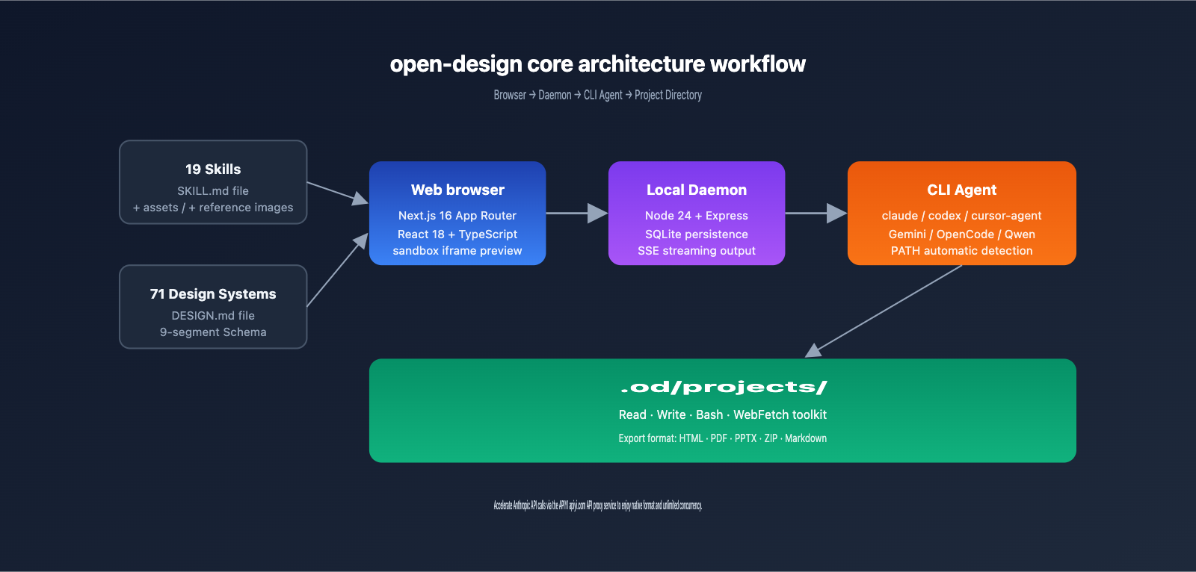This screenshot has width=1196, height=572.
Task: Click the title 'open-design core architecture workflow'
Action: [597, 64]
